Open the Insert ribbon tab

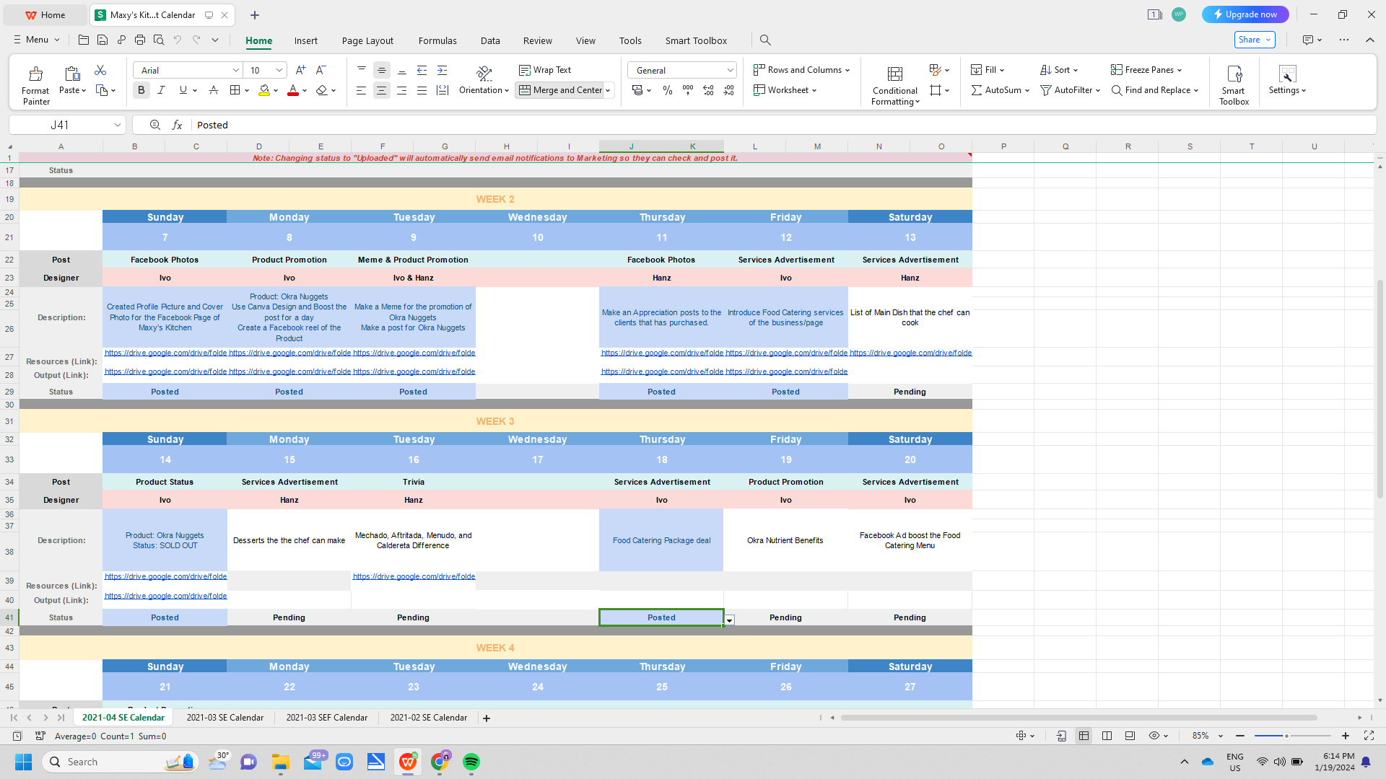tap(306, 40)
